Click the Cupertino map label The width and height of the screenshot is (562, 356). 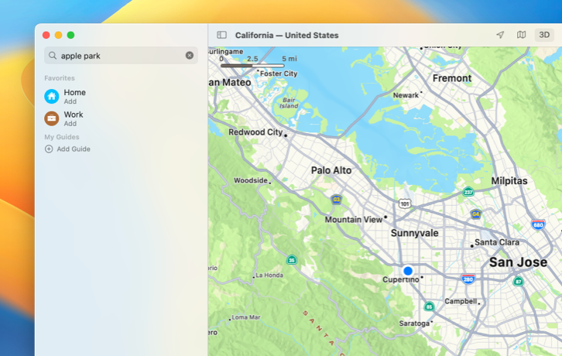tap(401, 279)
